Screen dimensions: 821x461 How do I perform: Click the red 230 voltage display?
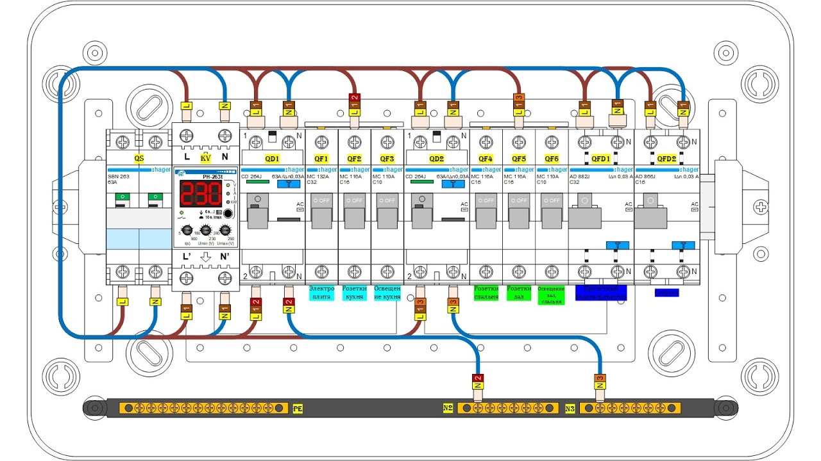click(200, 192)
